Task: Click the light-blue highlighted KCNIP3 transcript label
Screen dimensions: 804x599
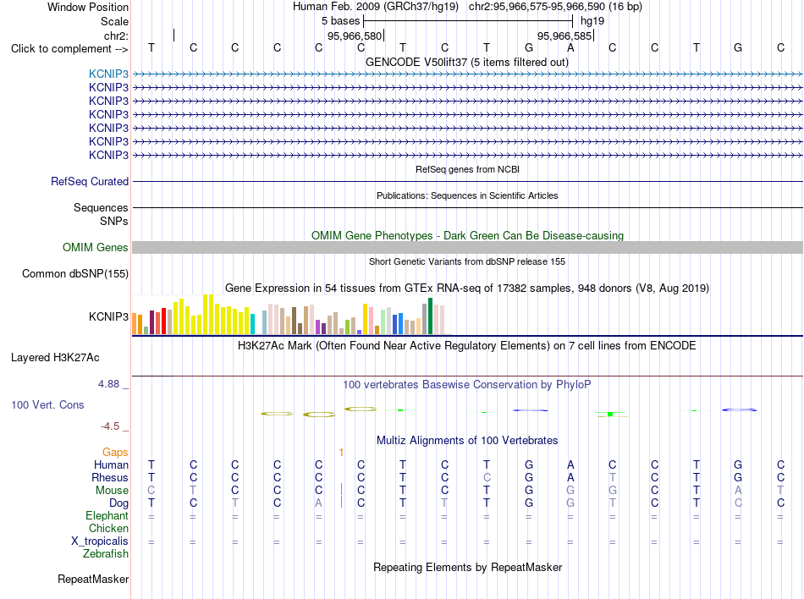Action: point(108,74)
